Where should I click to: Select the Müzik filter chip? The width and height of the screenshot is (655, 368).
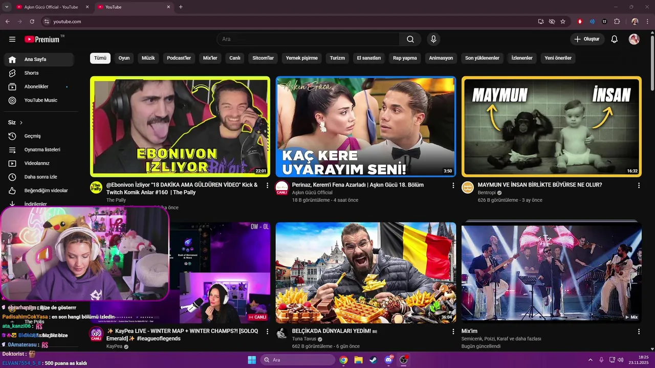pyautogui.click(x=148, y=58)
